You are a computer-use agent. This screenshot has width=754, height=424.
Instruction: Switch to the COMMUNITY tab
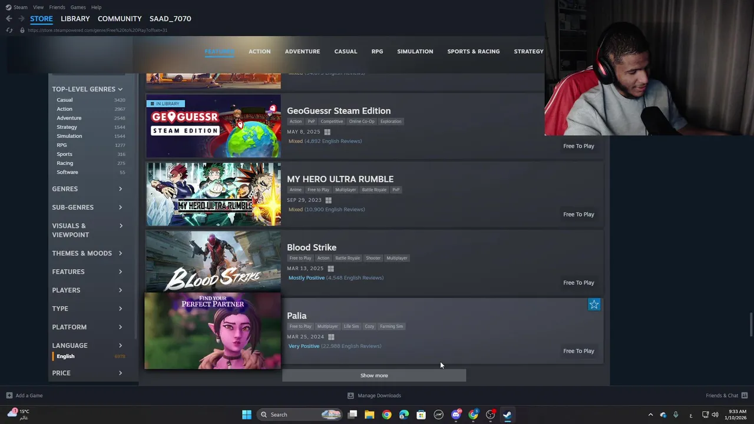[x=120, y=19]
